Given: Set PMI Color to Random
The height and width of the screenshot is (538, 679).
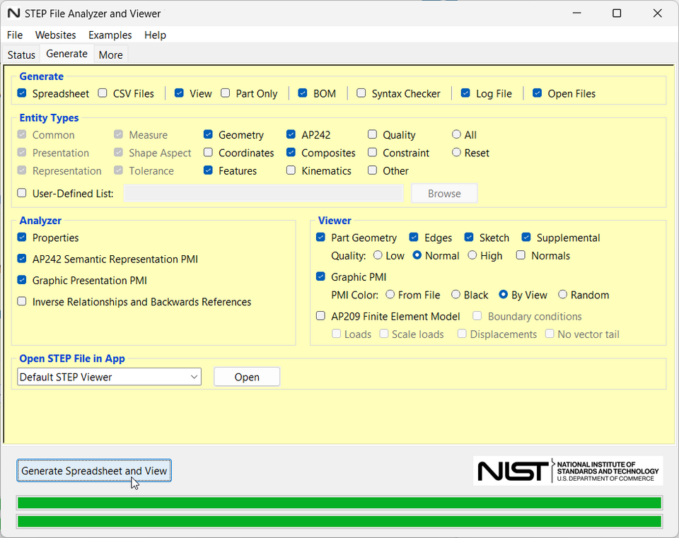Looking at the screenshot, I should pos(562,295).
